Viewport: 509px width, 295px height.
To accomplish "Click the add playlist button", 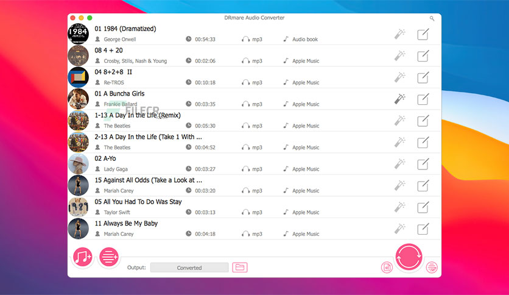I will click(x=108, y=257).
